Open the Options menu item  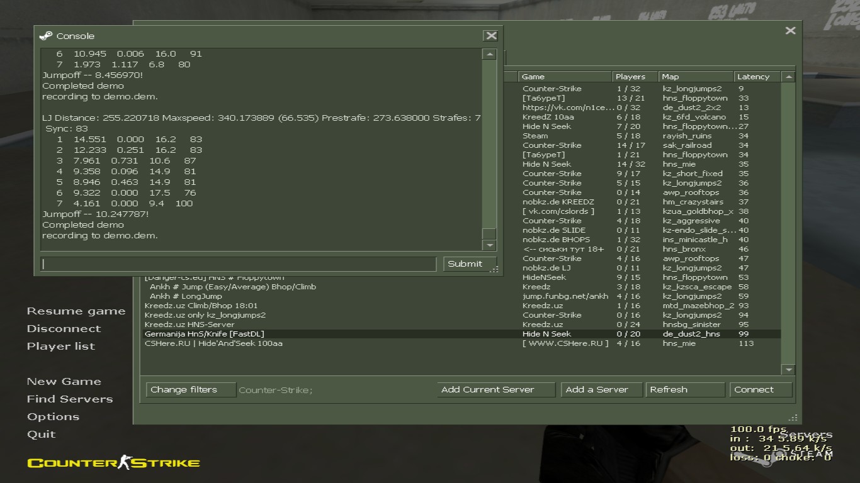tap(53, 417)
